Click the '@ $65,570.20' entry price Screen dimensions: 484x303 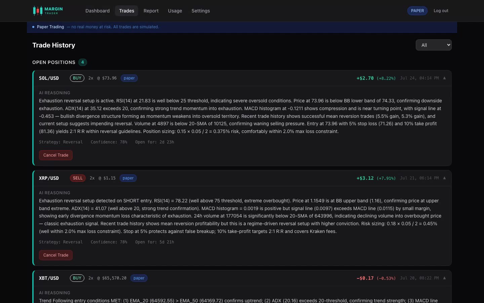[x=112, y=278]
